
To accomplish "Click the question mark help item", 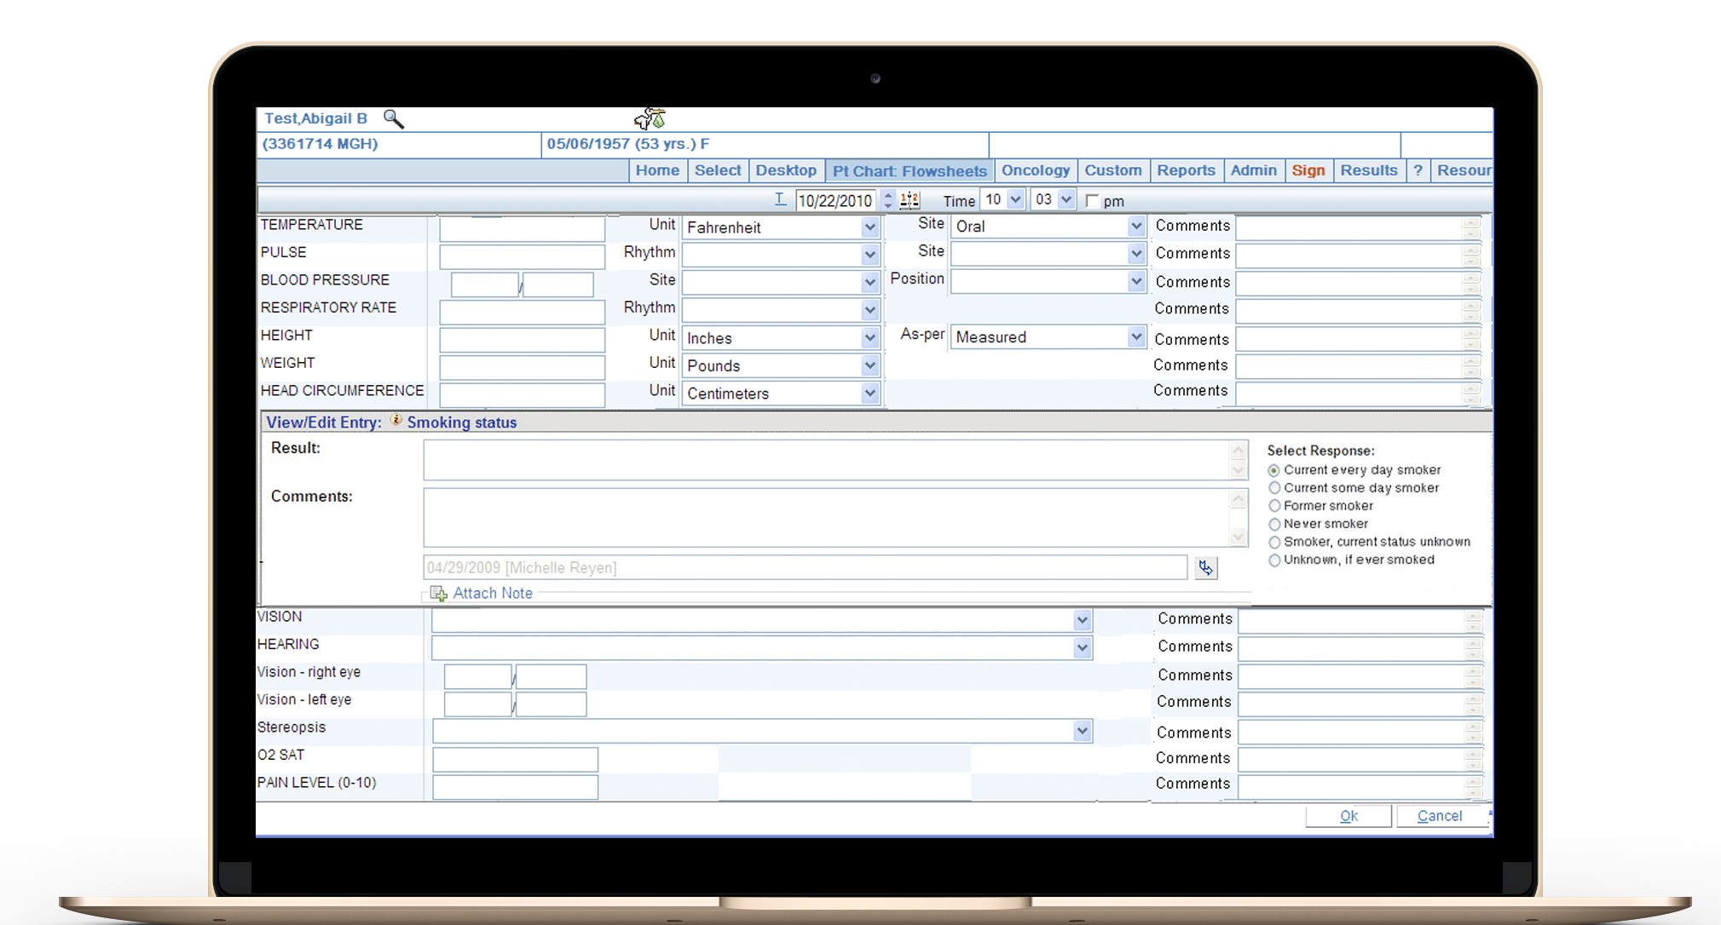I will (1418, 170).
